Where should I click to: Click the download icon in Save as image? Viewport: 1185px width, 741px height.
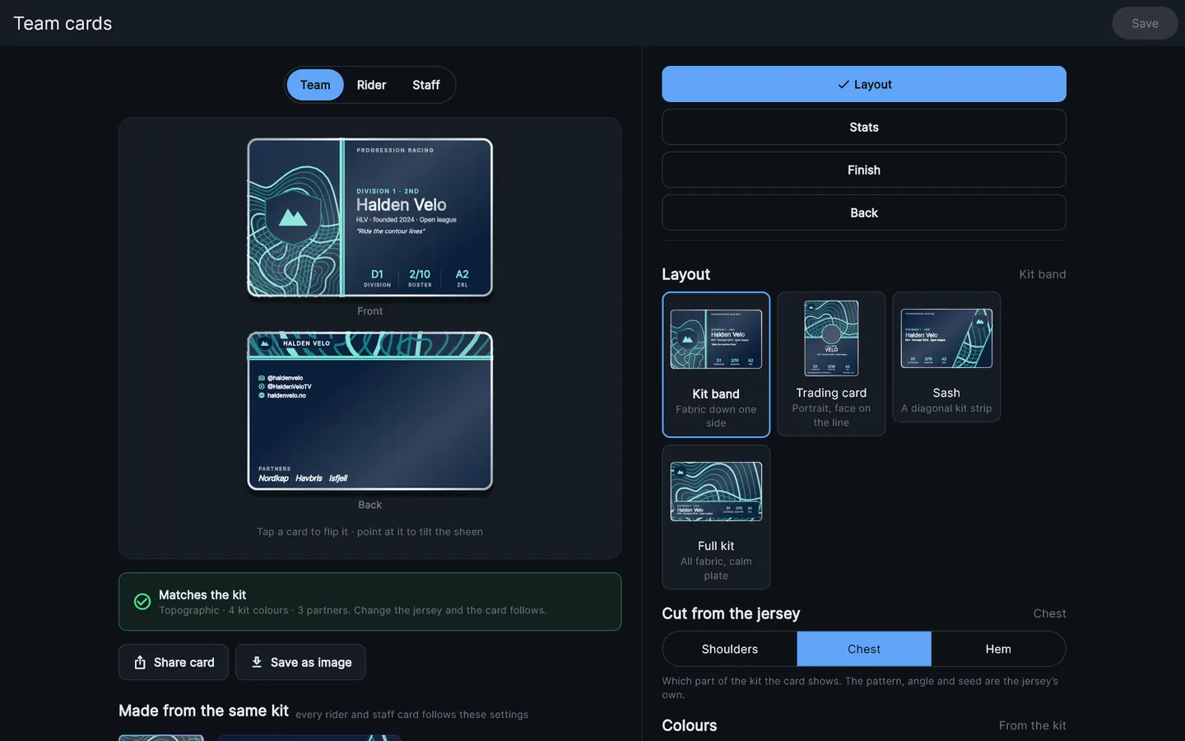(257, 662)
